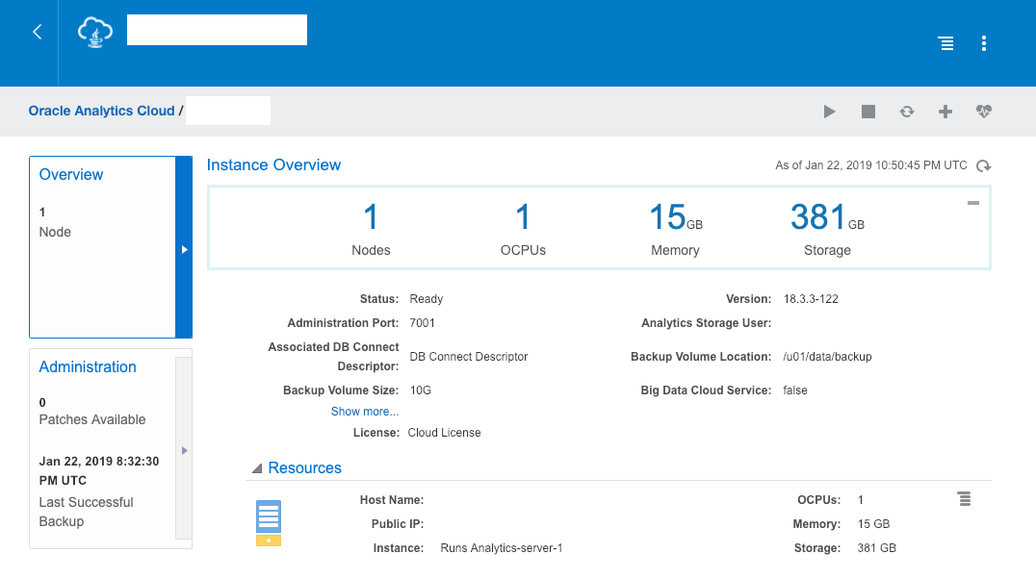Viewport: 1036px width, 579px height.
Task: Click the server node resource icon
Action: [269, 522]
